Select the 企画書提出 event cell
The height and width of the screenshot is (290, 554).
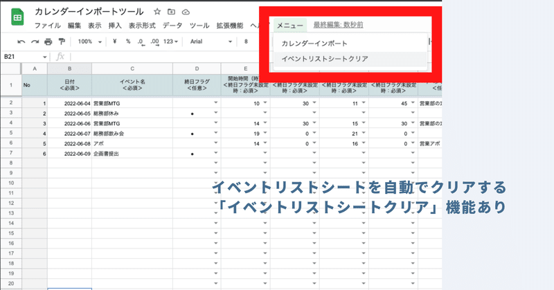pyautogui.click(x=132, y=154)
